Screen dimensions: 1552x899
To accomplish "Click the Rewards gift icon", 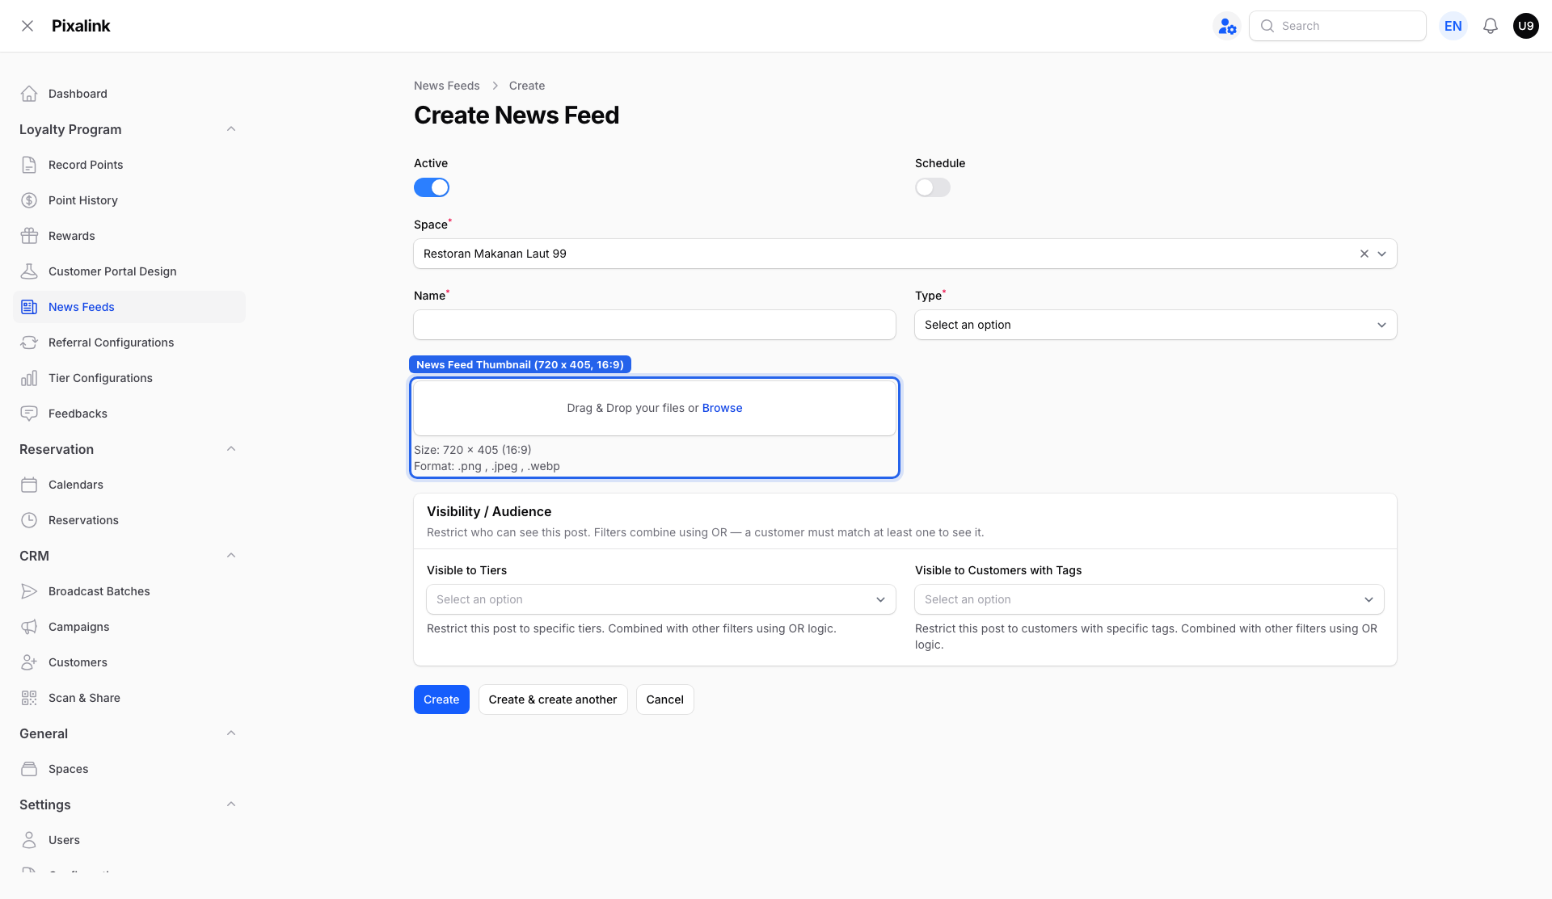I will (29, 236).
